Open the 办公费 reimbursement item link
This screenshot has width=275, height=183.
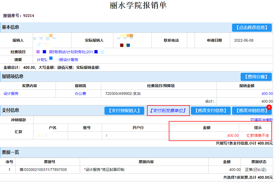coord(80,94)
